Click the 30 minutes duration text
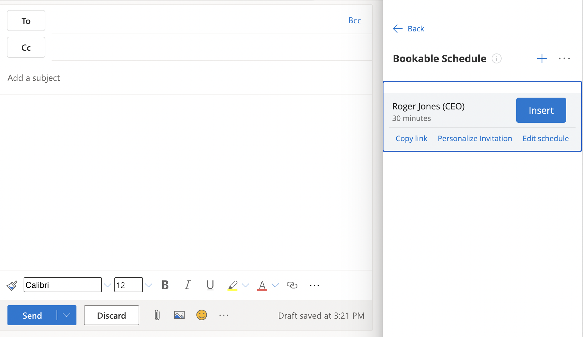This screenshot has height=337, width=583. click(x=411, y=118)
